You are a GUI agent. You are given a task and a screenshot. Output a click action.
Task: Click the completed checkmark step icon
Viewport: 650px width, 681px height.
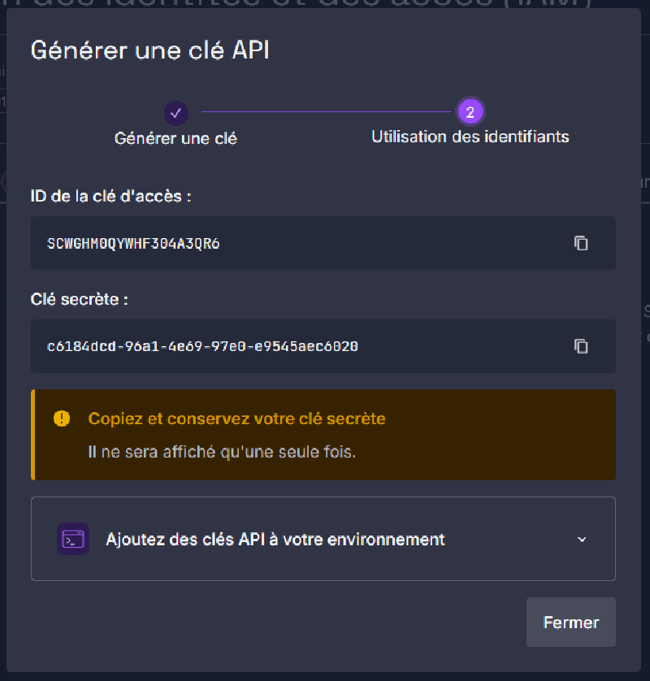pyautogui.click(x=175, y=113)
